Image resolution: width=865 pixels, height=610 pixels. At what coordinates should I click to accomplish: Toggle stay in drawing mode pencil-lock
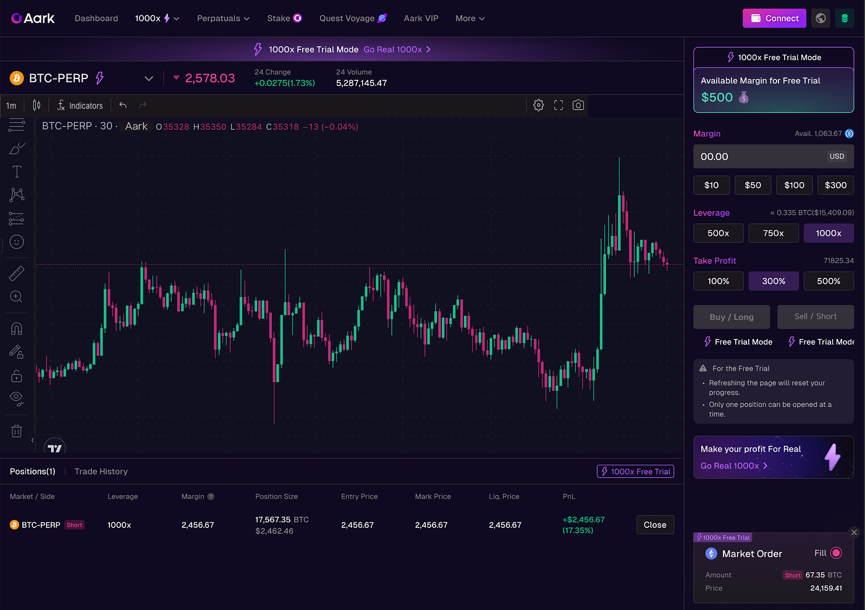[x=17, y=352]
